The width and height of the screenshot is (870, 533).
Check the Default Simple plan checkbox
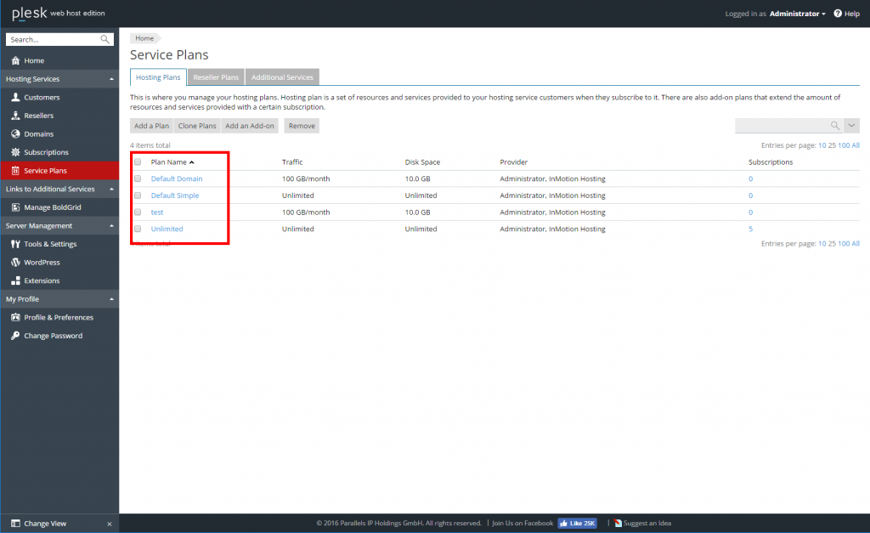(x=138, y=196)
